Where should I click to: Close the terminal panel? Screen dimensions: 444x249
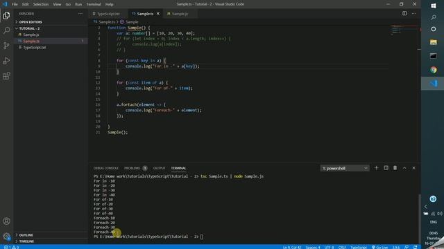click(x=413, y=168)
